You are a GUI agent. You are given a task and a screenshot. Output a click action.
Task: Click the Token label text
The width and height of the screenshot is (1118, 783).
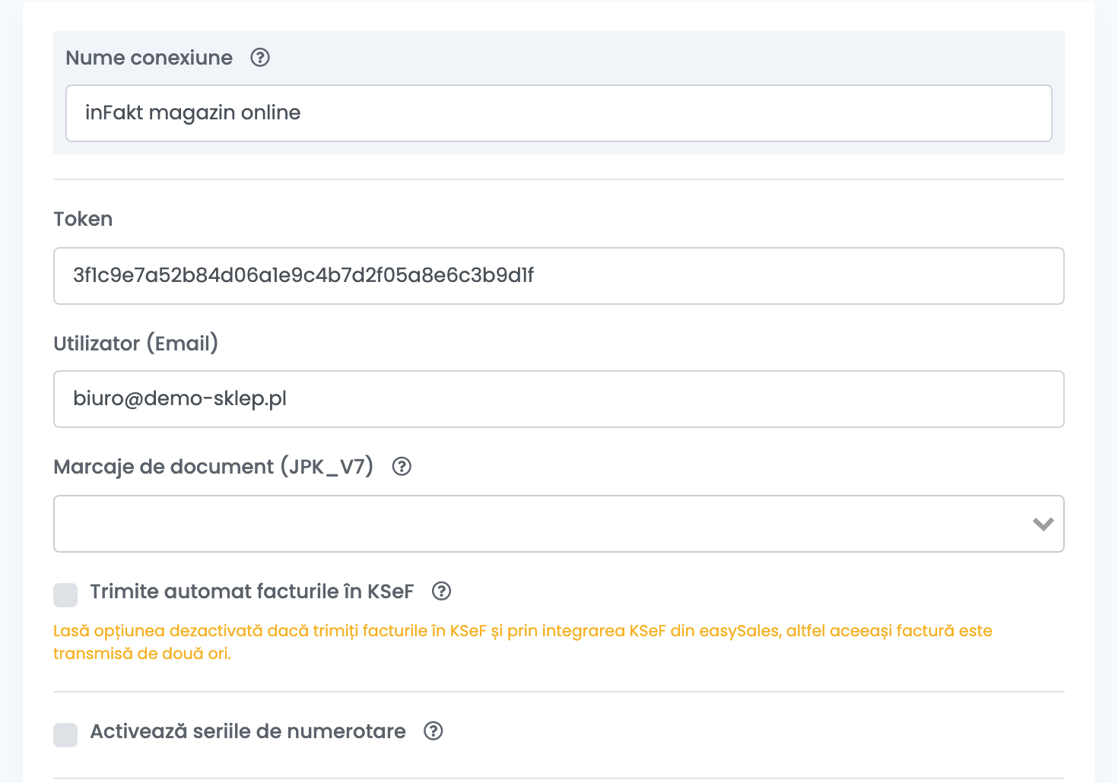click(x=83, y=219)
